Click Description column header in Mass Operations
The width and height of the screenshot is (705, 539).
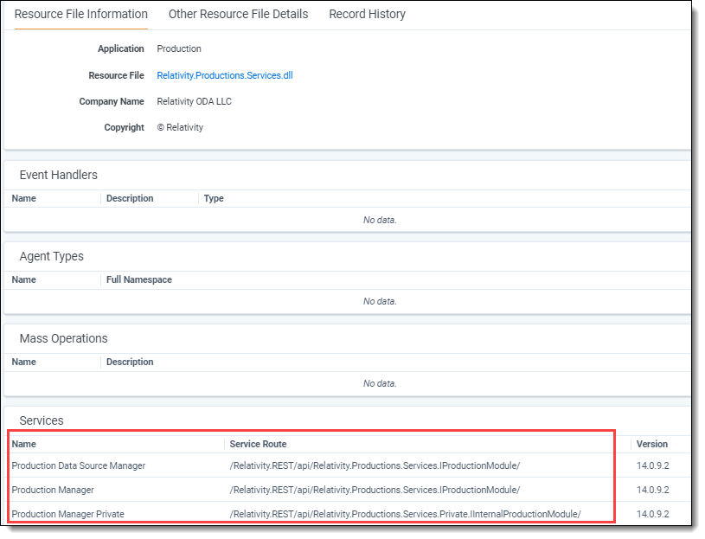(x=130, y=362)
